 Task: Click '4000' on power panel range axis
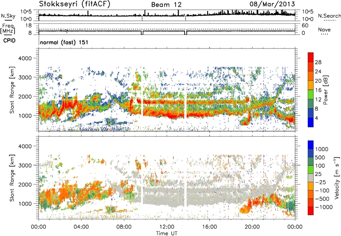pyautogui.click(x=25, y=58)
